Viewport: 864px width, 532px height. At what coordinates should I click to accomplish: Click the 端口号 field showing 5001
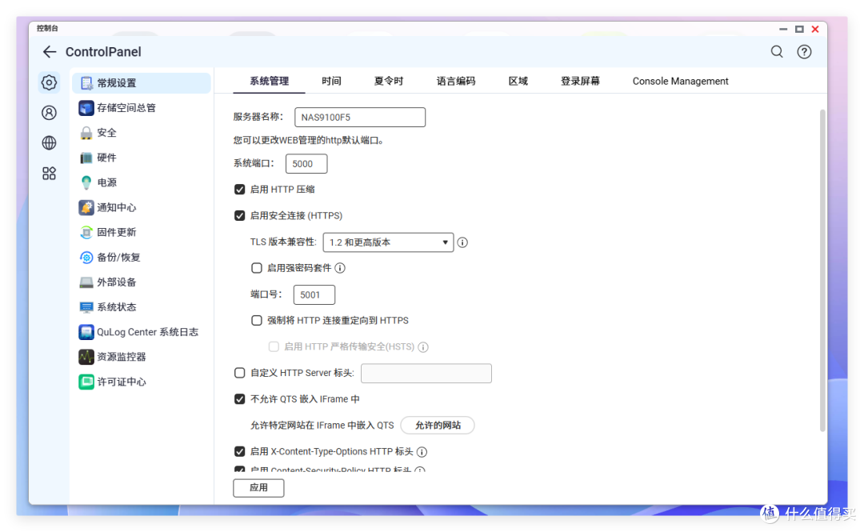pos(314,295)
